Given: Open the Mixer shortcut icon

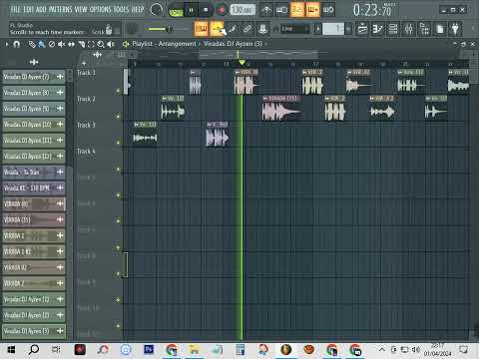Looking at the screenshot, I should (409, 29).
